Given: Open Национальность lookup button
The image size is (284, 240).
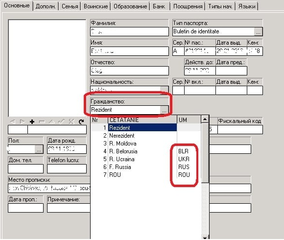Looking at the screenshot, I should point(164,90).
